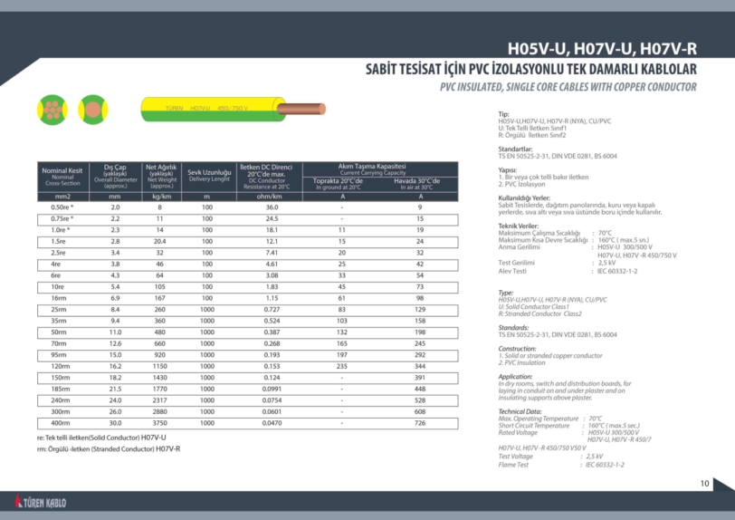Click the page number 10 badge
The image size is (735, 520).
704,483
